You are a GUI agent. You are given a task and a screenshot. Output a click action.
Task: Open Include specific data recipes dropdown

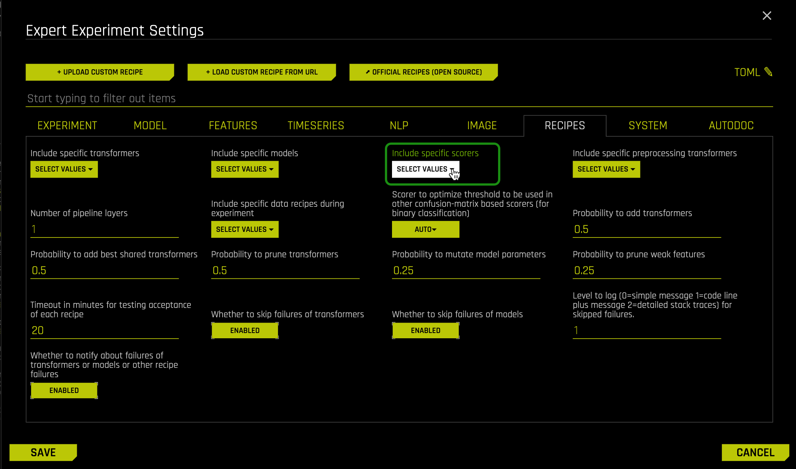click(245, 229)
